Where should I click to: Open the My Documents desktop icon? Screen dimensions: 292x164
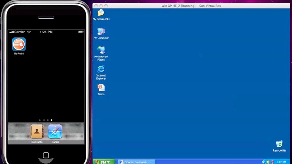point(101,14)
